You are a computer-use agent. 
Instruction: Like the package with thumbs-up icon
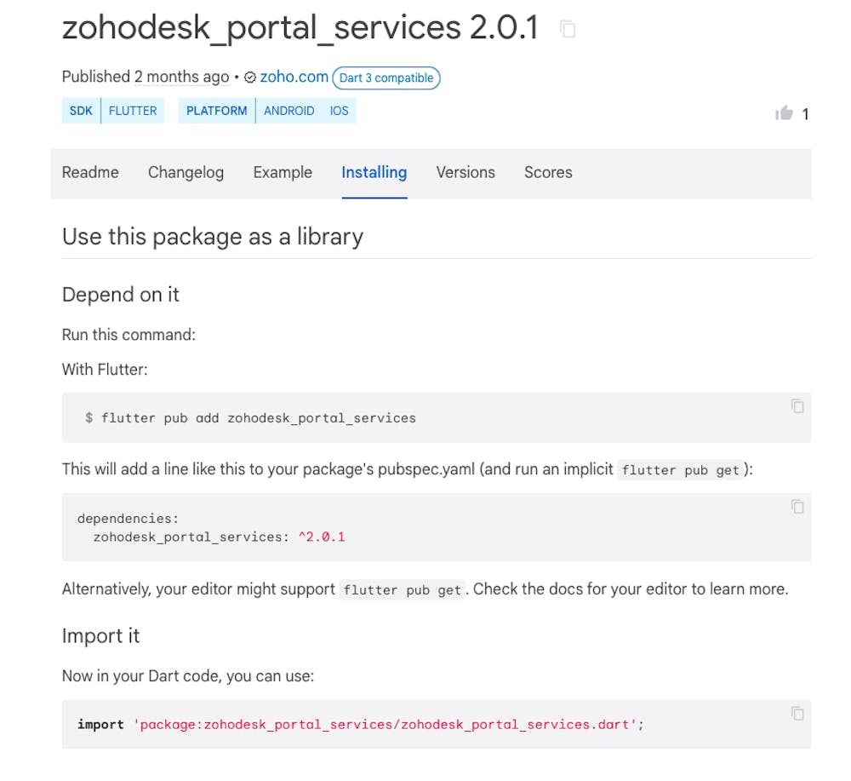tap(784, 113)
